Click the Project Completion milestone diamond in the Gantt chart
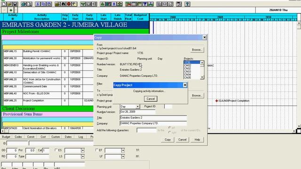The height and width of the screenshot is (169, 301). tap(216, 101)
